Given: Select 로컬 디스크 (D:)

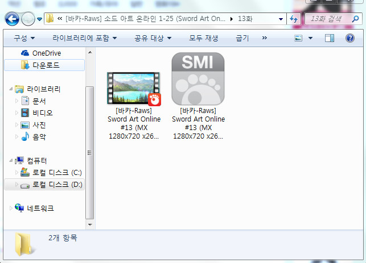Looking at the screenshot, I should 57,185.
